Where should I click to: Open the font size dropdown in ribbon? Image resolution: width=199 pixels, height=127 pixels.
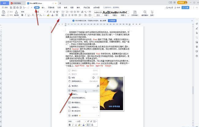pyautogui.click(x=45, y=12)
